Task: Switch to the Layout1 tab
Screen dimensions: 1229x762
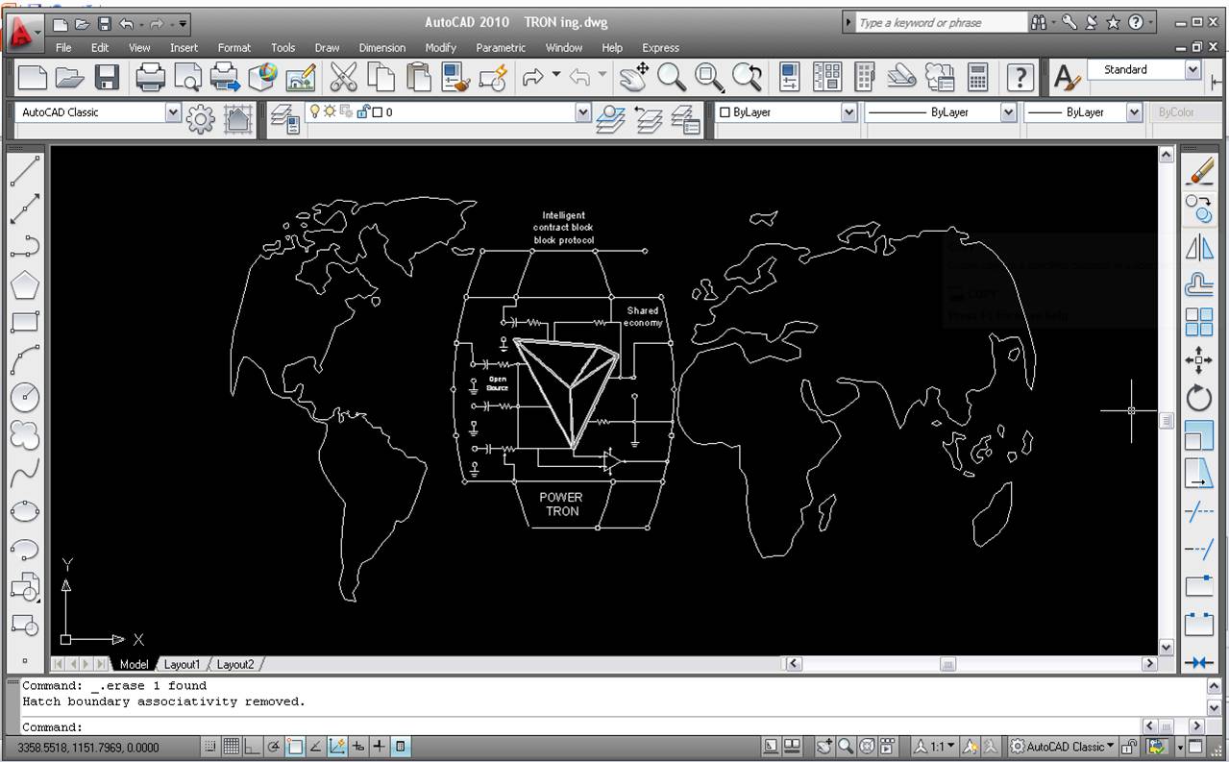Action: [x=182, y=664]
